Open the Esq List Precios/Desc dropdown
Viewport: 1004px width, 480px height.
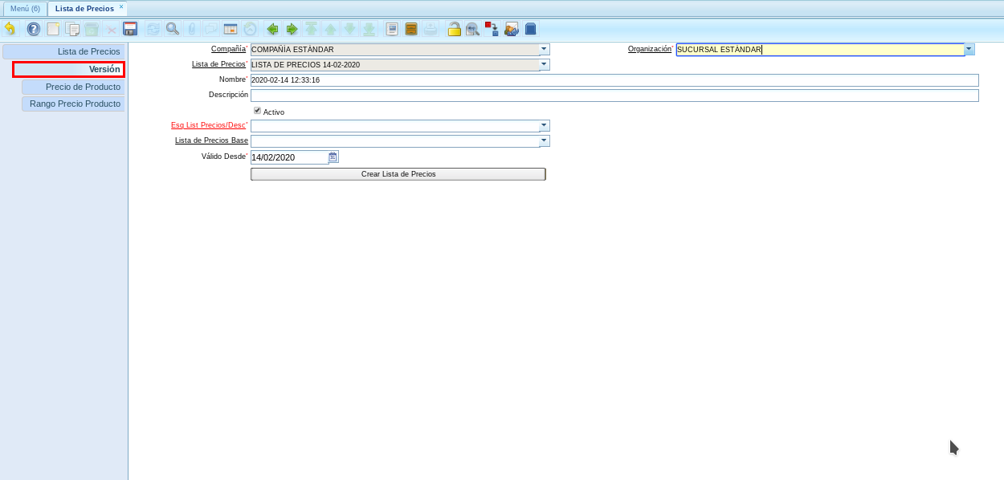coord(545,125)
